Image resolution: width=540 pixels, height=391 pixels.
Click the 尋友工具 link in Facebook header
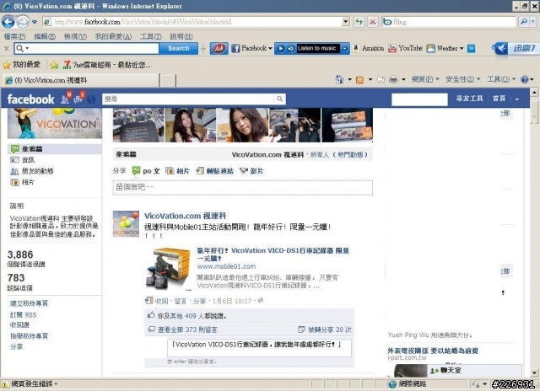coord(469,99)
